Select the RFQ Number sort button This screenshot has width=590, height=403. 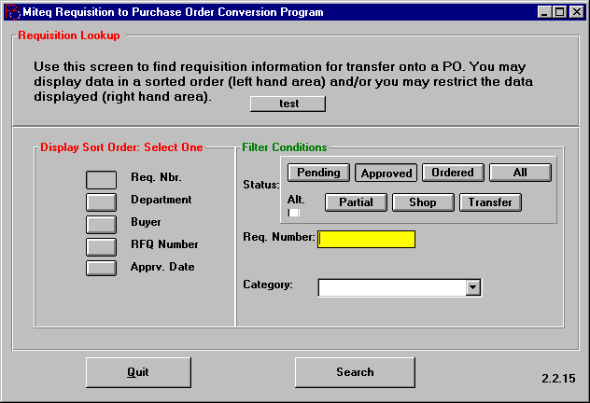coord(101,246)
